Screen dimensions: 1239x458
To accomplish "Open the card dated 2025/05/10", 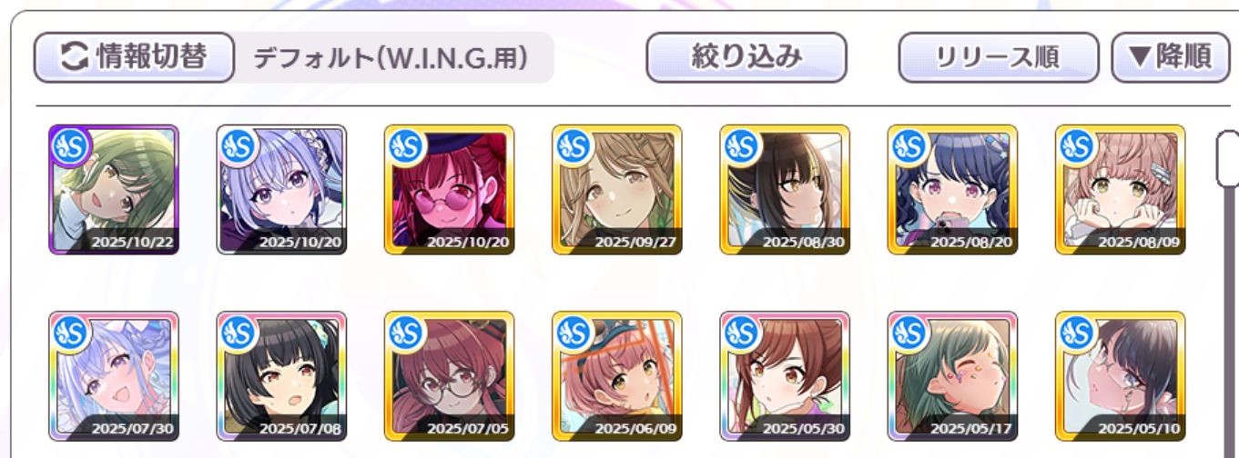I will pyautogui.click(x=1120, y=376).
